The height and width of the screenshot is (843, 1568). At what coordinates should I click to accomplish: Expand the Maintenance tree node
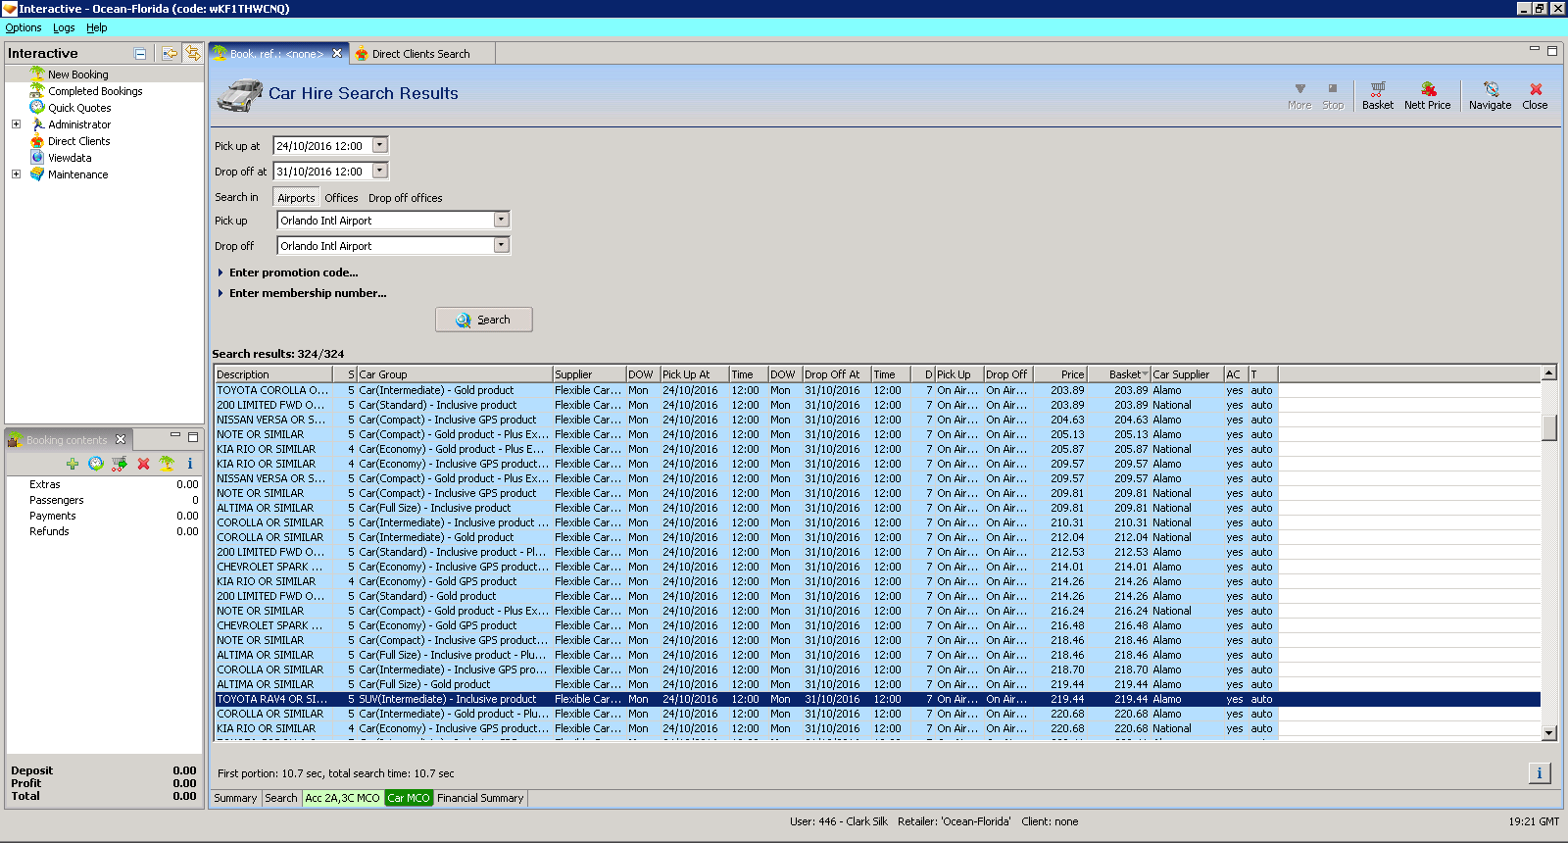tap(16, 174)
